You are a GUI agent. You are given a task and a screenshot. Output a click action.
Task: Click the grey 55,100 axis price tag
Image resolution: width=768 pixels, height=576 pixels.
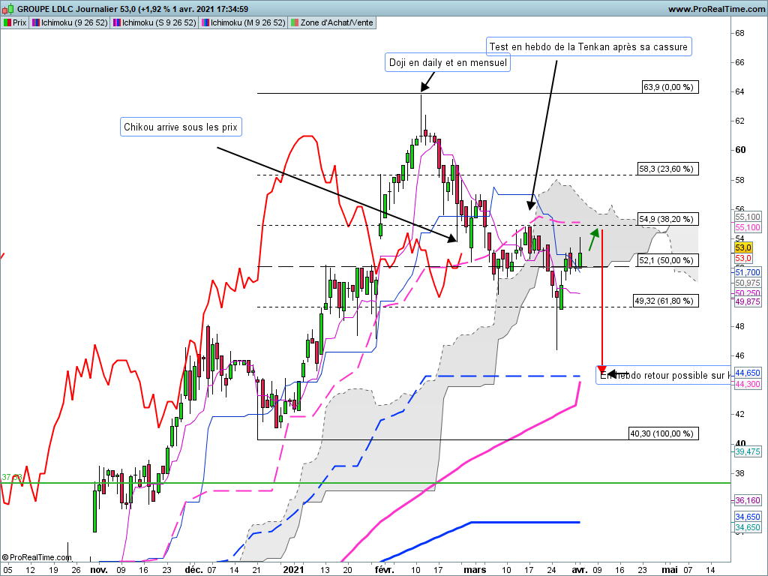(x=748, y=217)
